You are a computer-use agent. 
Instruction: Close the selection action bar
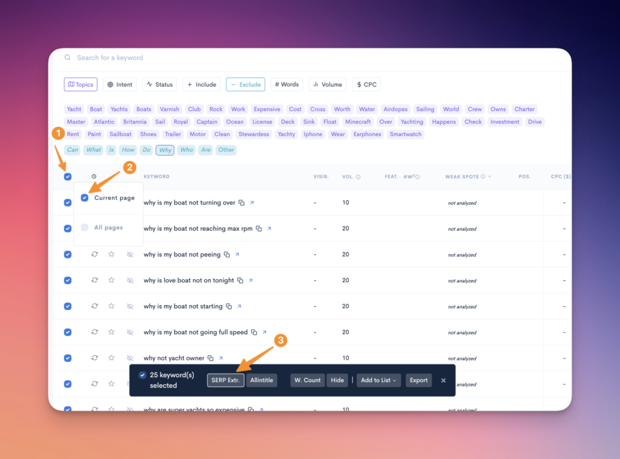tap(443, 380)
